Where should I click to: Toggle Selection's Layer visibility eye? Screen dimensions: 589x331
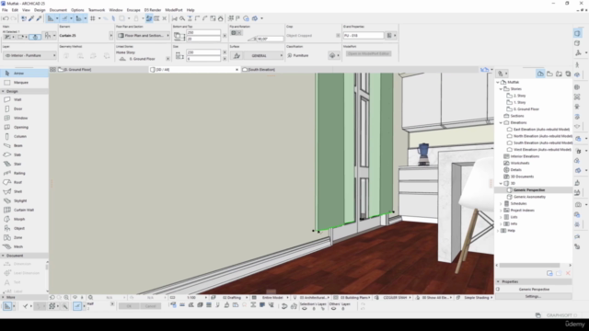[305, 309]
